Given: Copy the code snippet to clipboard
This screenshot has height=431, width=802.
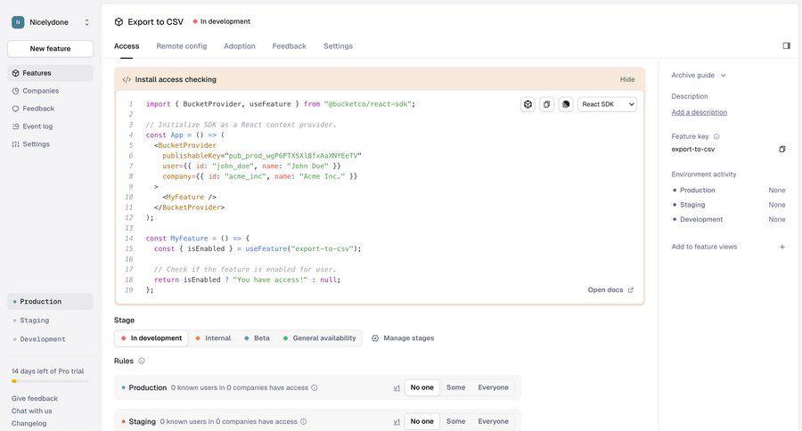Looking at the screenshot, I should 547,104.
